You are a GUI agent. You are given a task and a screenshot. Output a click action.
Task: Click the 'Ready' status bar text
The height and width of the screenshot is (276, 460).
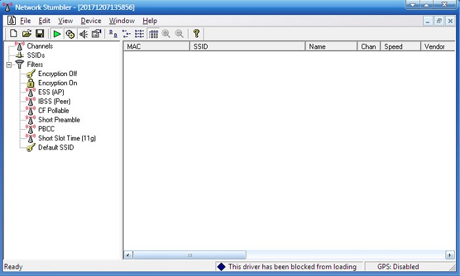pos(13,267)
